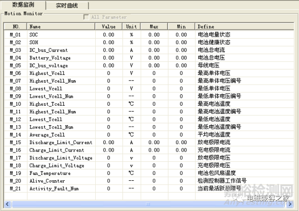This screenshot has height=211, width=299.
Task: Click the Name column header
Action: point(61,26)
